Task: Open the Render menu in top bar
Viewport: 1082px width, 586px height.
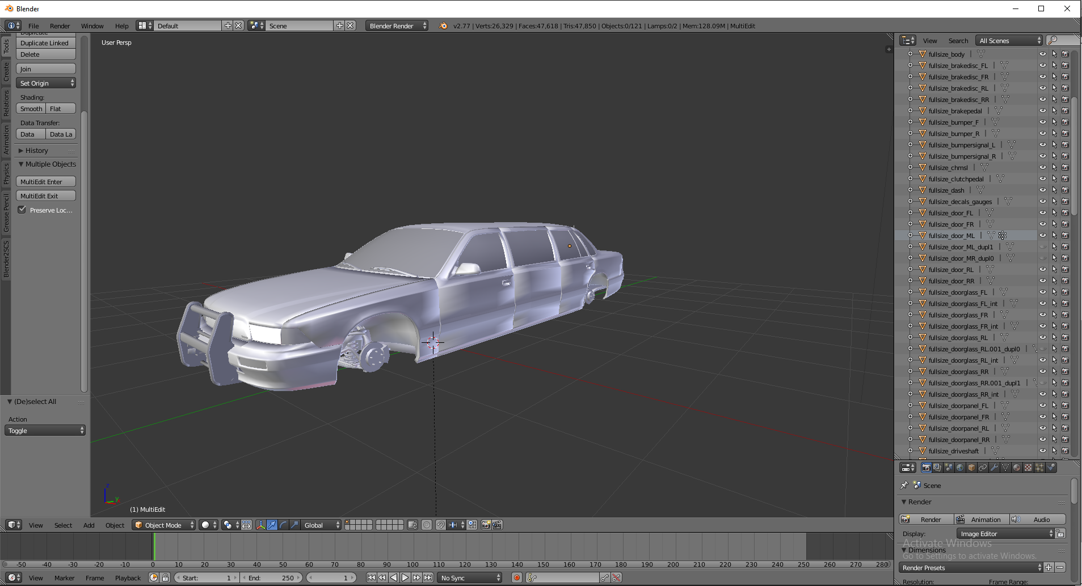Action: [x=60, y=26]
